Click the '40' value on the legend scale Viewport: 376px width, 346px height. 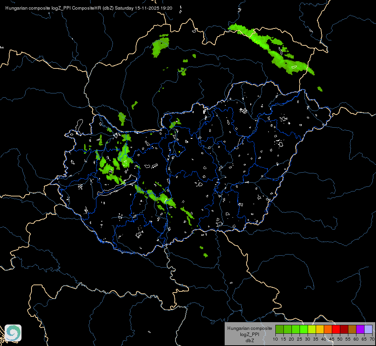tap(324, 339)
